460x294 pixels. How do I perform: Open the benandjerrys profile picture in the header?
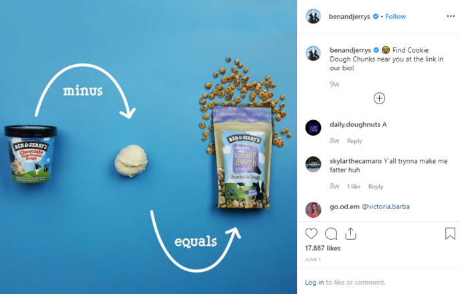314,17
